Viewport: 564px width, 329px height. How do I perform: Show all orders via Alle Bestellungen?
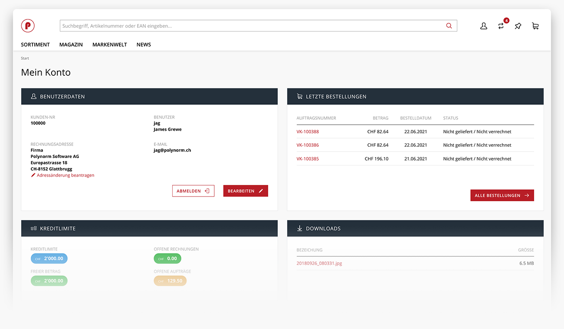(x=502, y=195)
